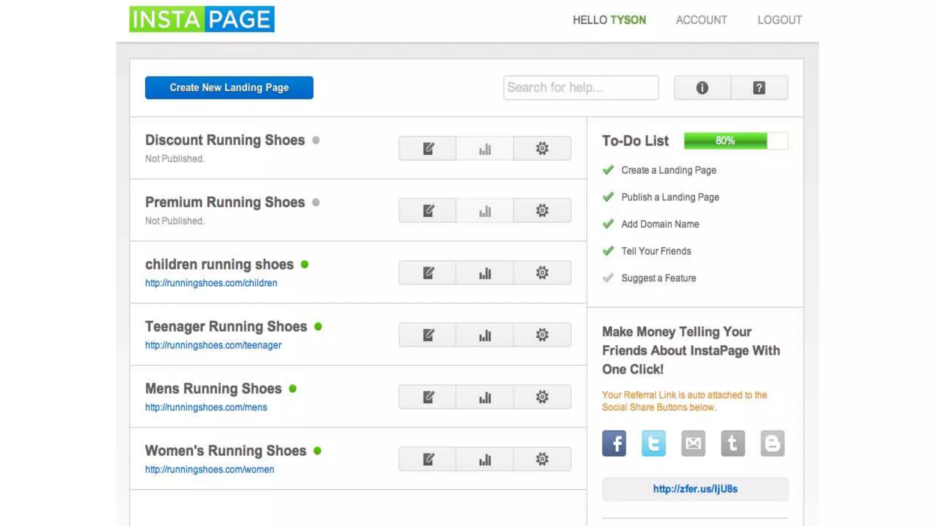Share referral link on Facebook

coord(614,443)
